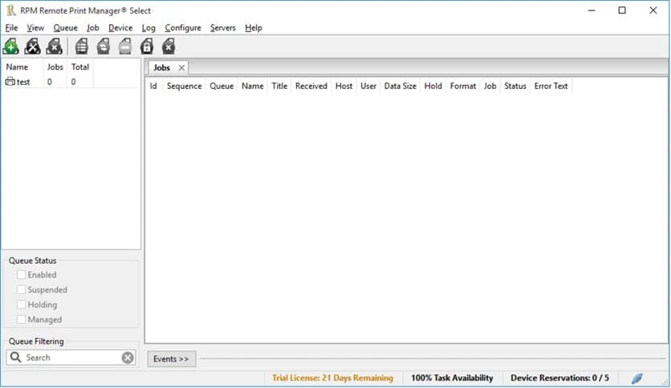Sort by the Received column header

tap(311, 86)
